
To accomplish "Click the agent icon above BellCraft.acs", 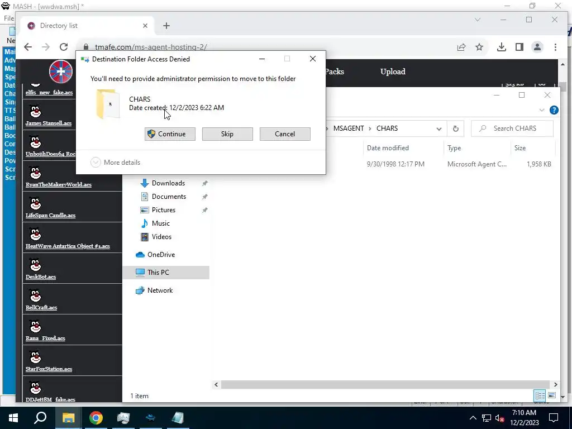I will click(x=35, y=295).
